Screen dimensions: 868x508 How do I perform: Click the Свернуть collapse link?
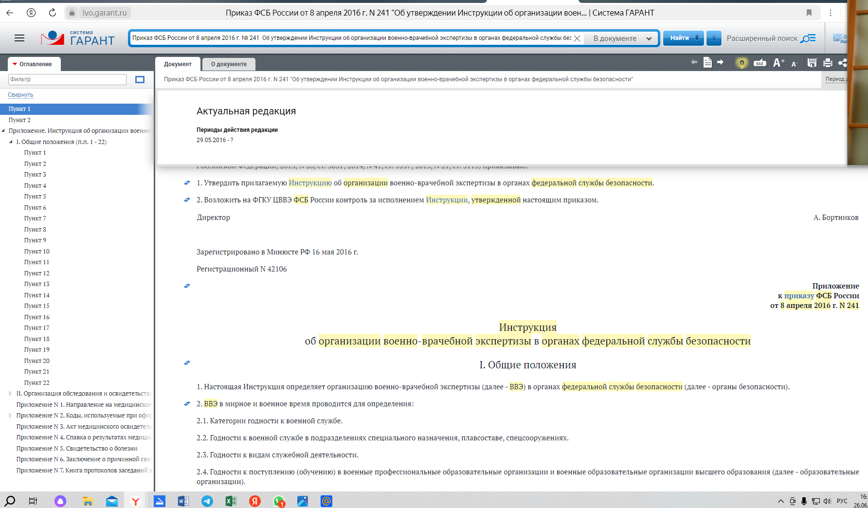20,95
